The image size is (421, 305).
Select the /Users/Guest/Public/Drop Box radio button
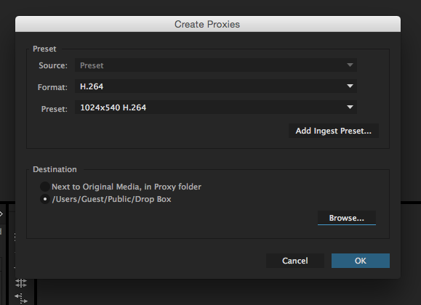[x=45, y=199]
